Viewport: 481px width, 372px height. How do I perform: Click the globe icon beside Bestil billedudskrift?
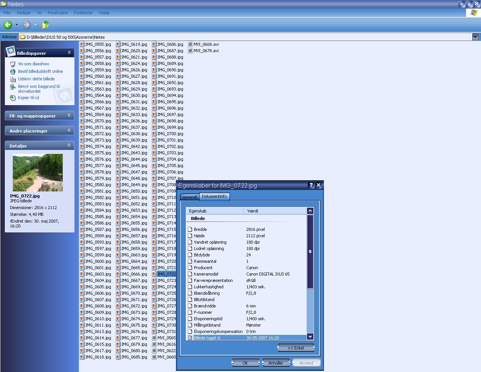pyautogui.click(x=13, y=72)
